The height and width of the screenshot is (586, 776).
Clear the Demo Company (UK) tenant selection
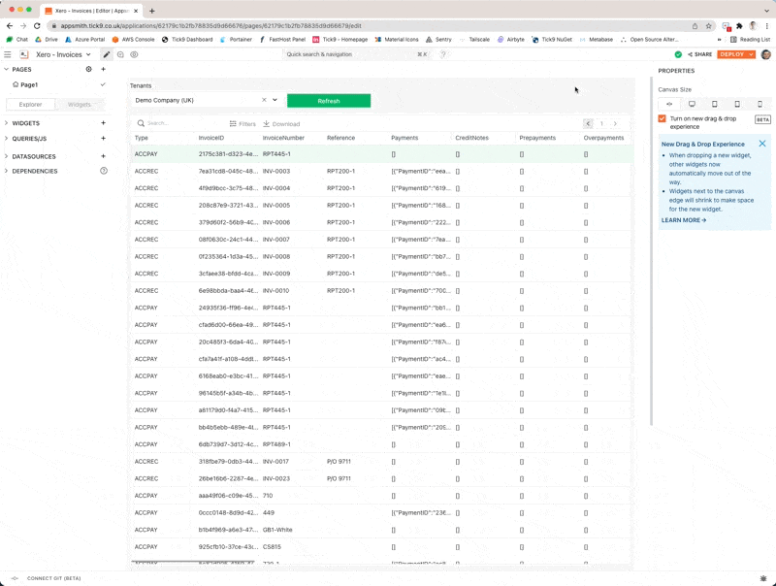264,100
